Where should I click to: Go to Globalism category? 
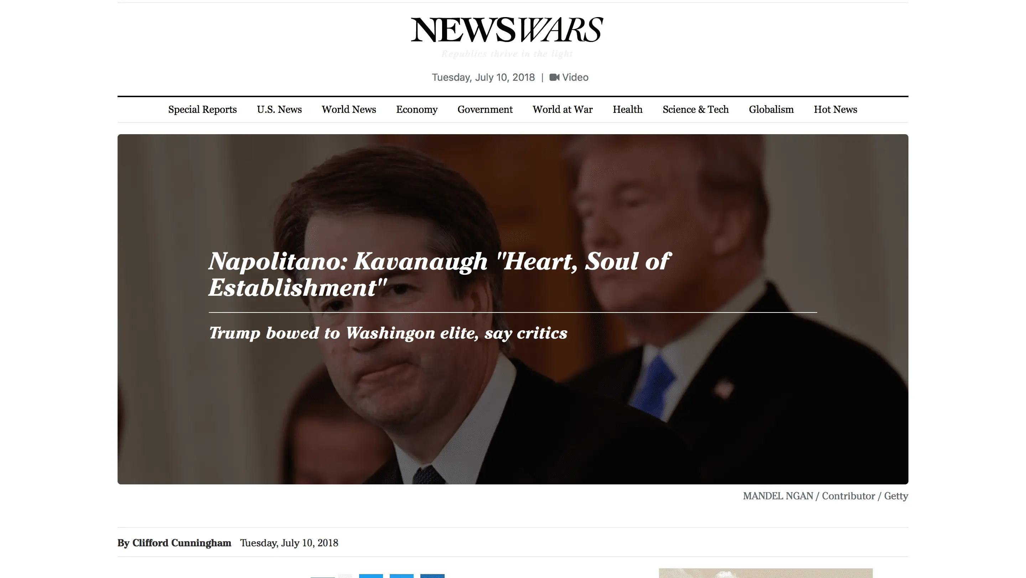point(771,109)
